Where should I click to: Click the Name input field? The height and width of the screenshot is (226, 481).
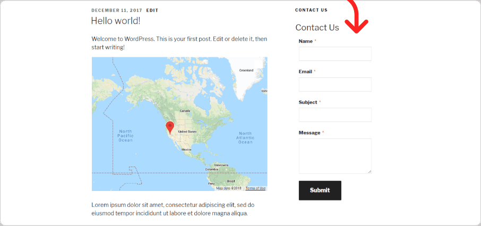[x=335, y=54]
